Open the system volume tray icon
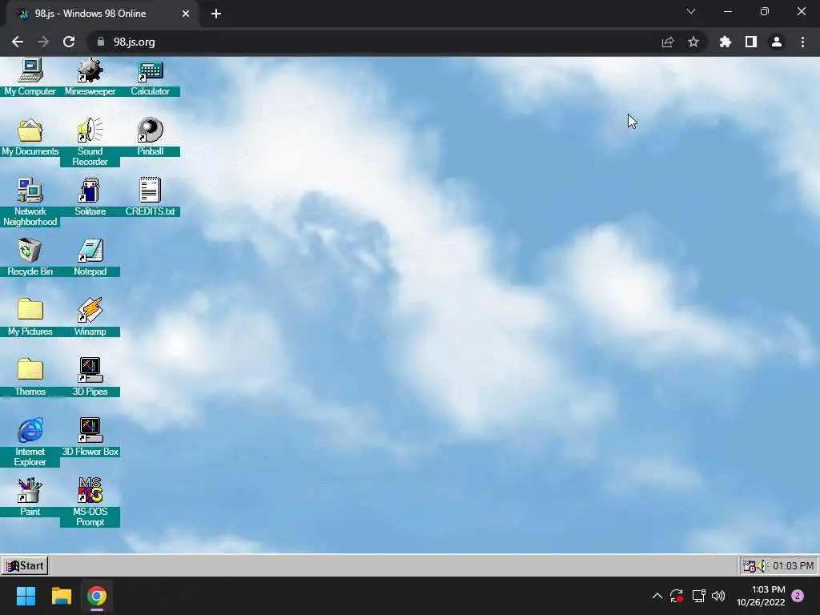This screenshot has width=820, height=615. click(718, 596)
